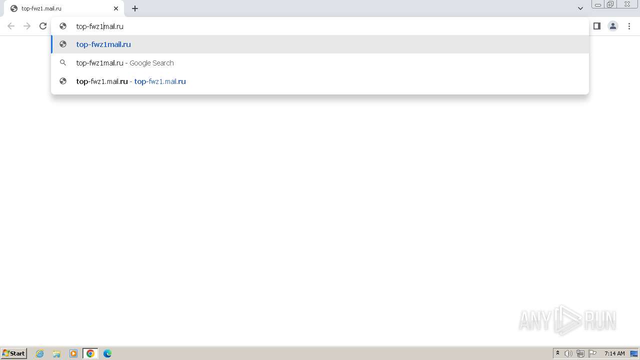
Task: Reload the current page
Action: pyautogui.click(x=43, y=26)
